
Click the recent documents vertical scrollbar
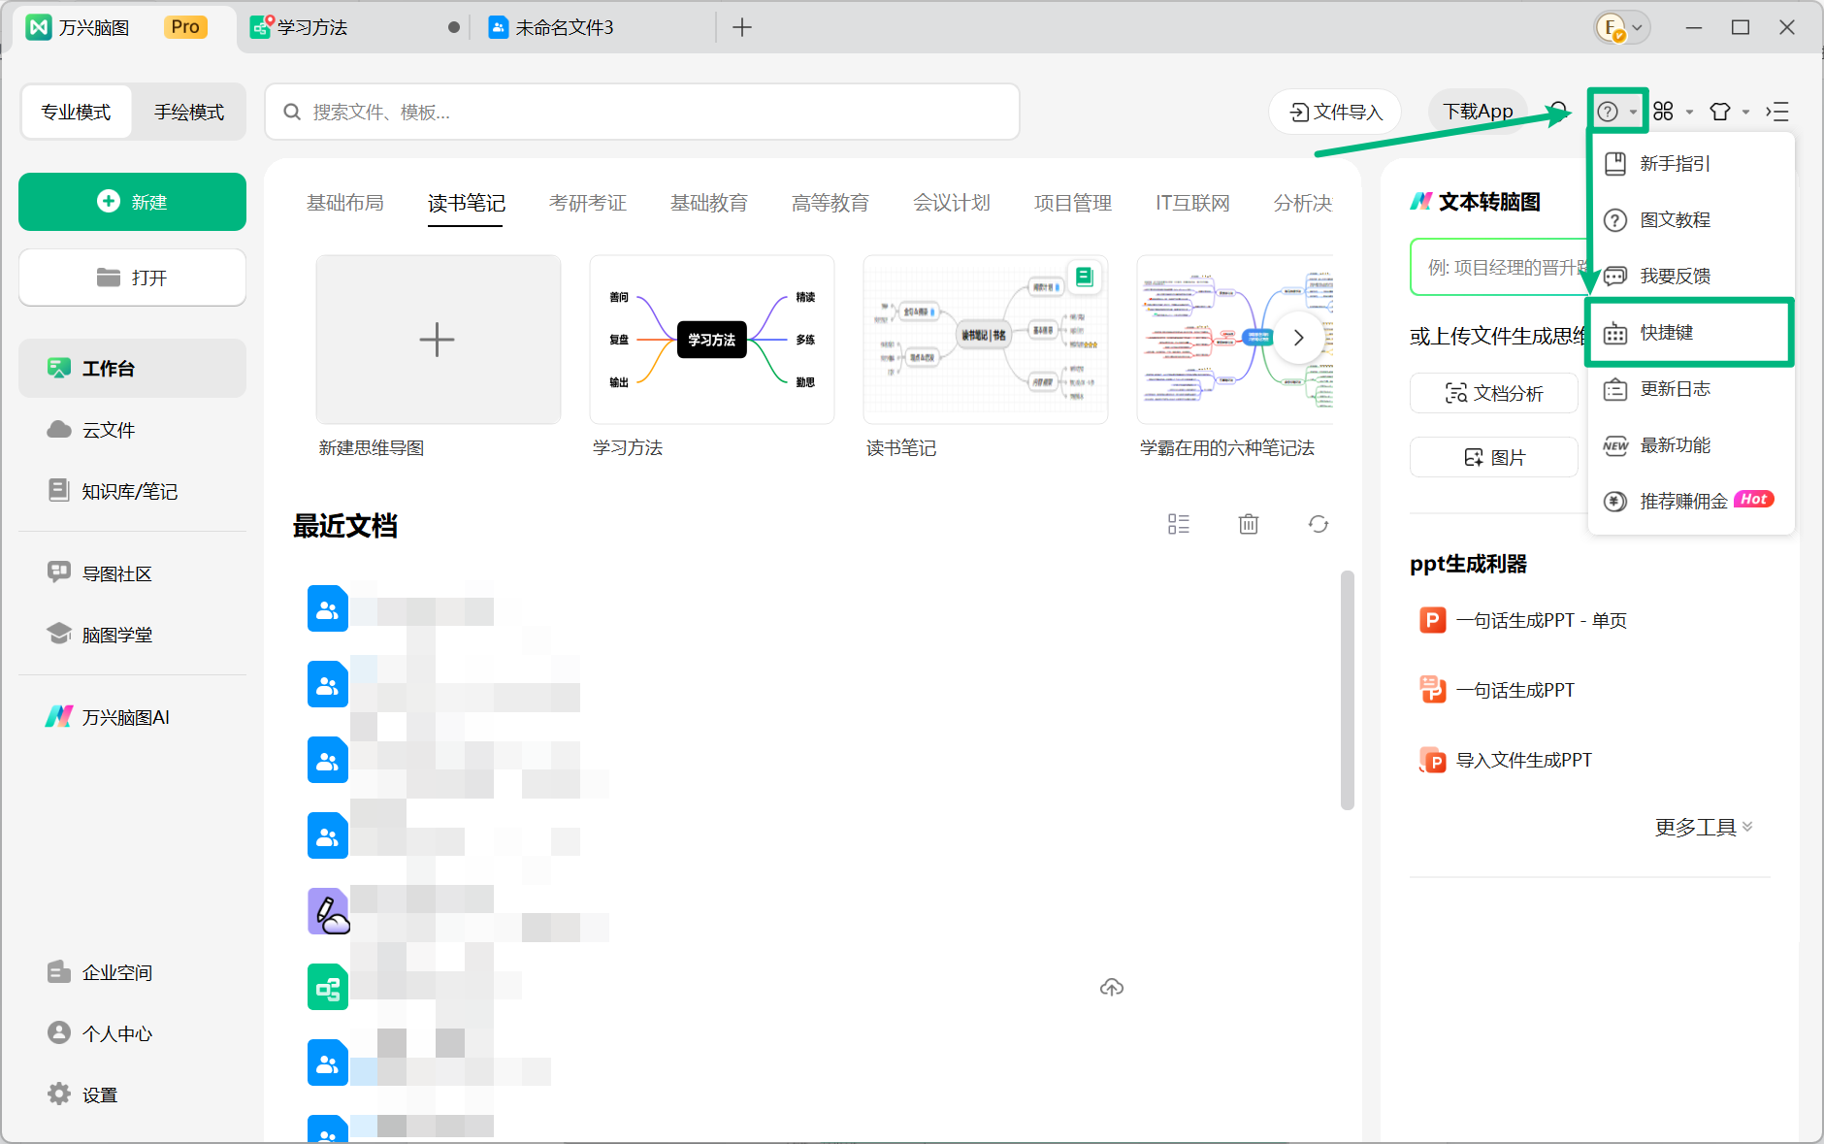(x=1347, y=689)
